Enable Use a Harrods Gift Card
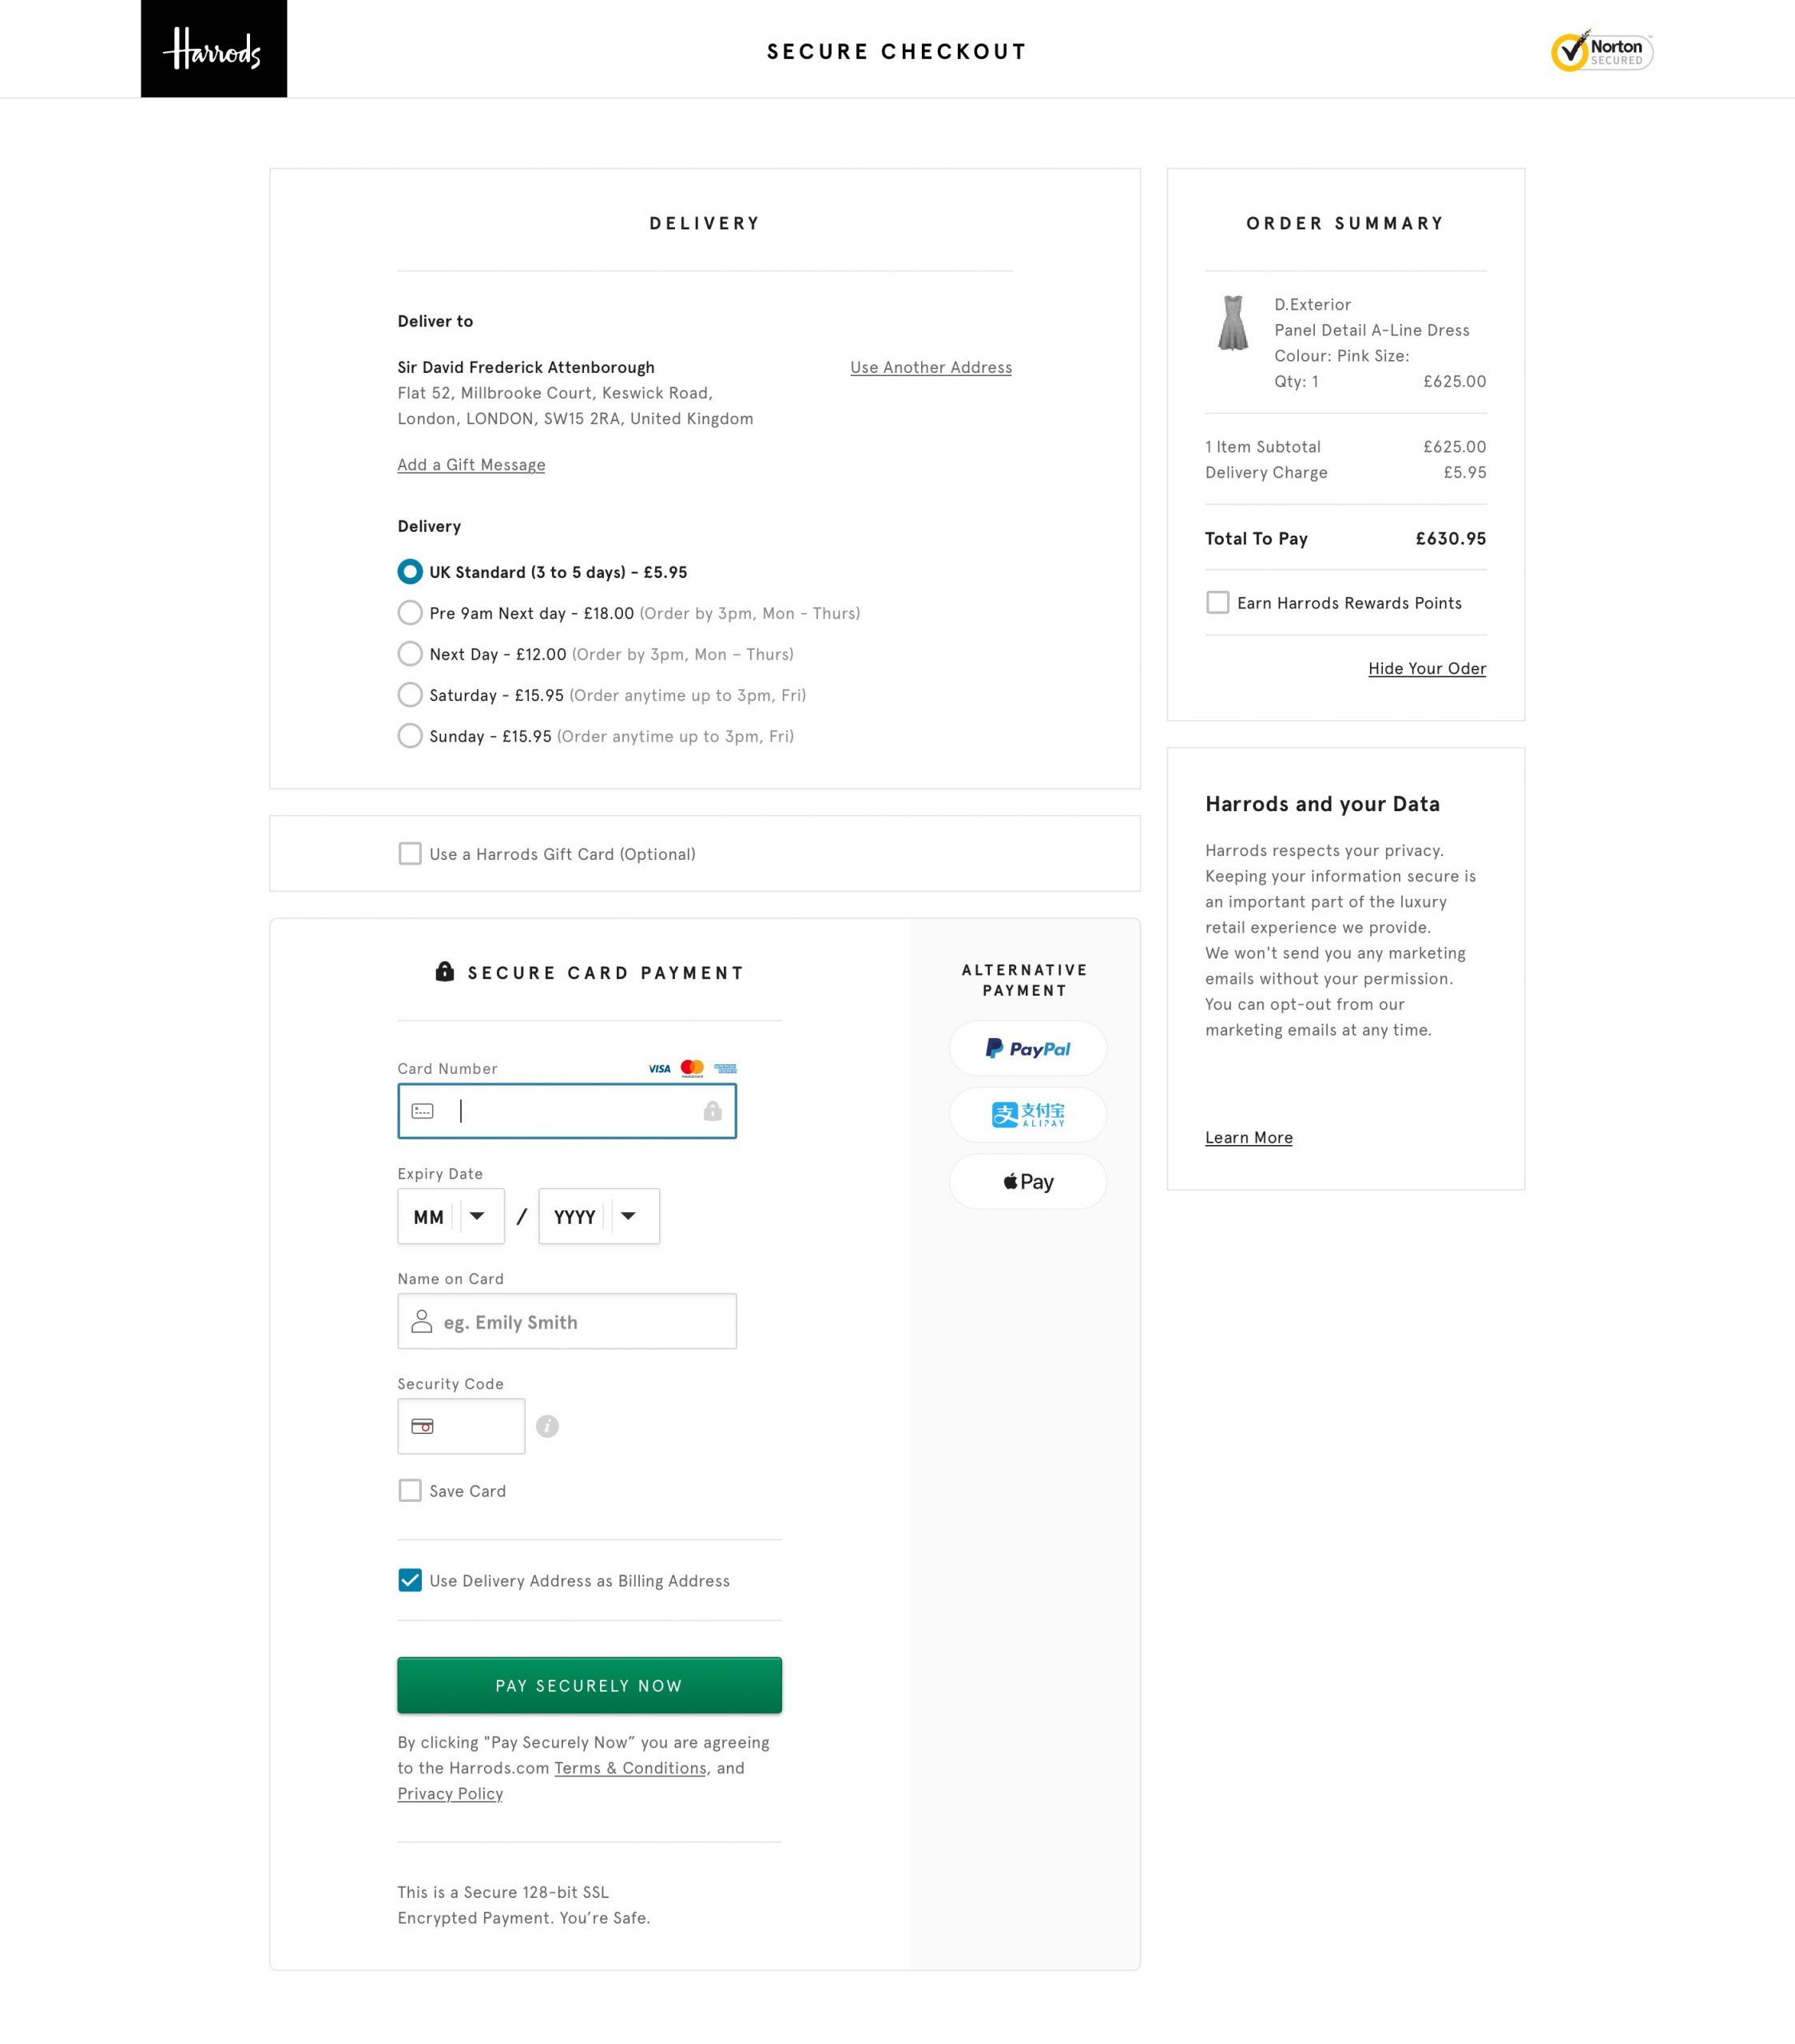The width and height of the screenshot is (1795, 2044). point(411,853)
